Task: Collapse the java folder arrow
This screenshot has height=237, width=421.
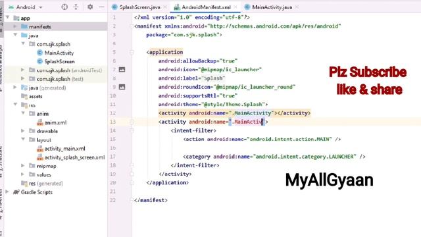Action: 15,35
